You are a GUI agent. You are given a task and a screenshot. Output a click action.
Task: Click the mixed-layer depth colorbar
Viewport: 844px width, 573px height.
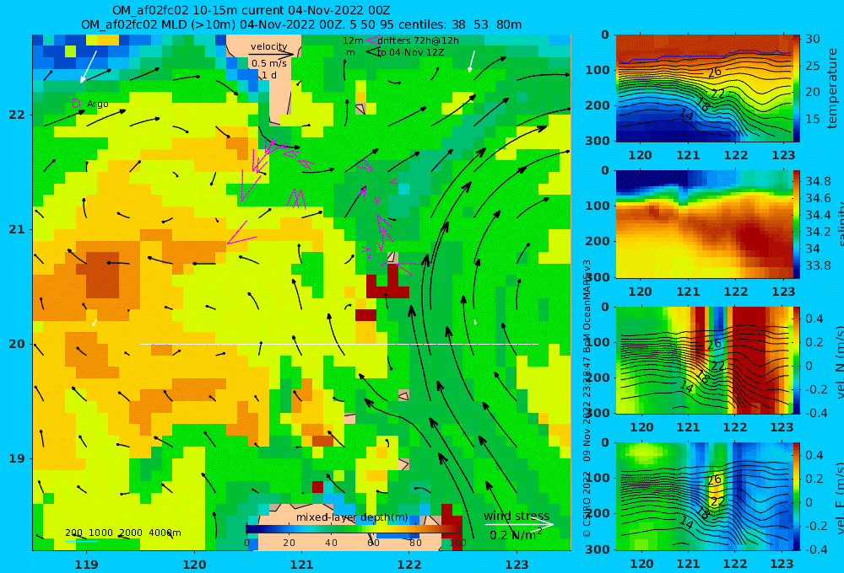pyautogui.click(x=354, y=529)
